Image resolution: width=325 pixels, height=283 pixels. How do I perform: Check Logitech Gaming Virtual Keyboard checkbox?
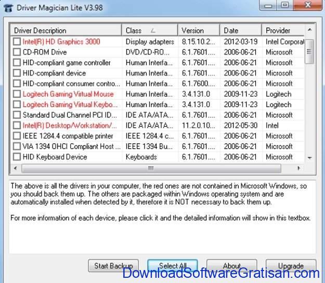17,104
